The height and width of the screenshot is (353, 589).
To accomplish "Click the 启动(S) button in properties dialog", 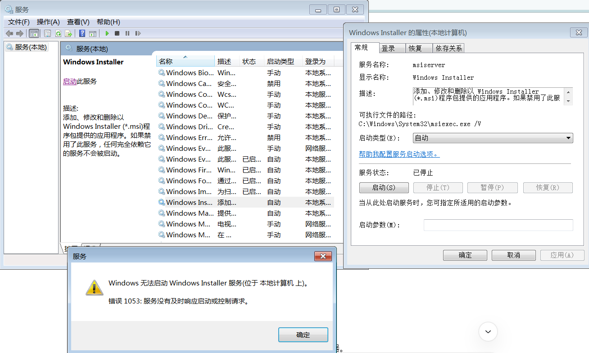I will pyautogui.click(x=384, y=188).
